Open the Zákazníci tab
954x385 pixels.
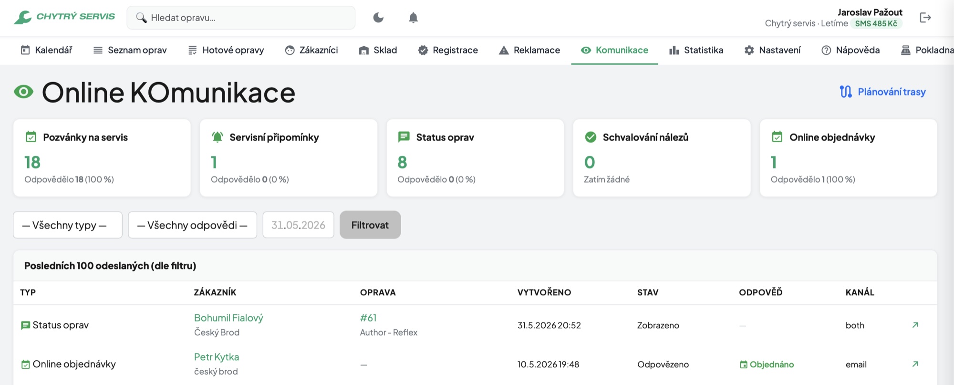pos(311,50)
